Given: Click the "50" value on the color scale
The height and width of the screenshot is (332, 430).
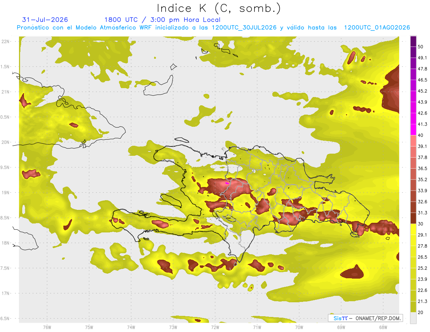Looking at the screenshot, I should 421,47.
